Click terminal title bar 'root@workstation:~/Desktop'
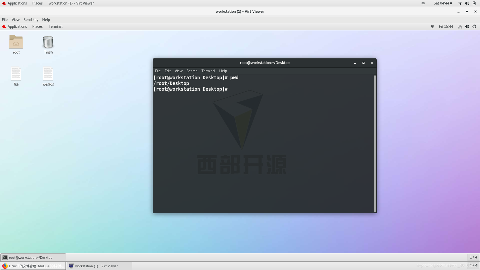Screen dimensions: 480x270 pyautogui.click(x=264, y=63)
